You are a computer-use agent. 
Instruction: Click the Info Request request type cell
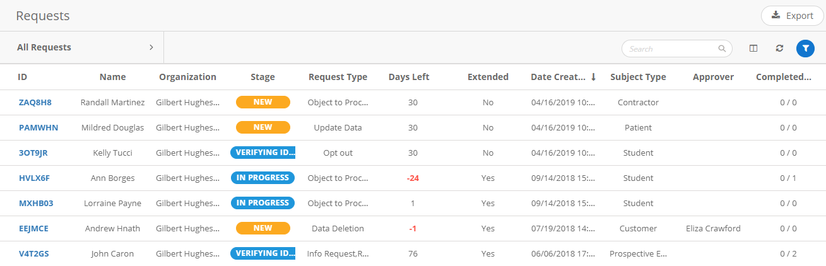tap(338, 253)
